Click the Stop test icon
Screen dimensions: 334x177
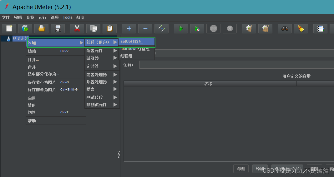click(213, 28)
